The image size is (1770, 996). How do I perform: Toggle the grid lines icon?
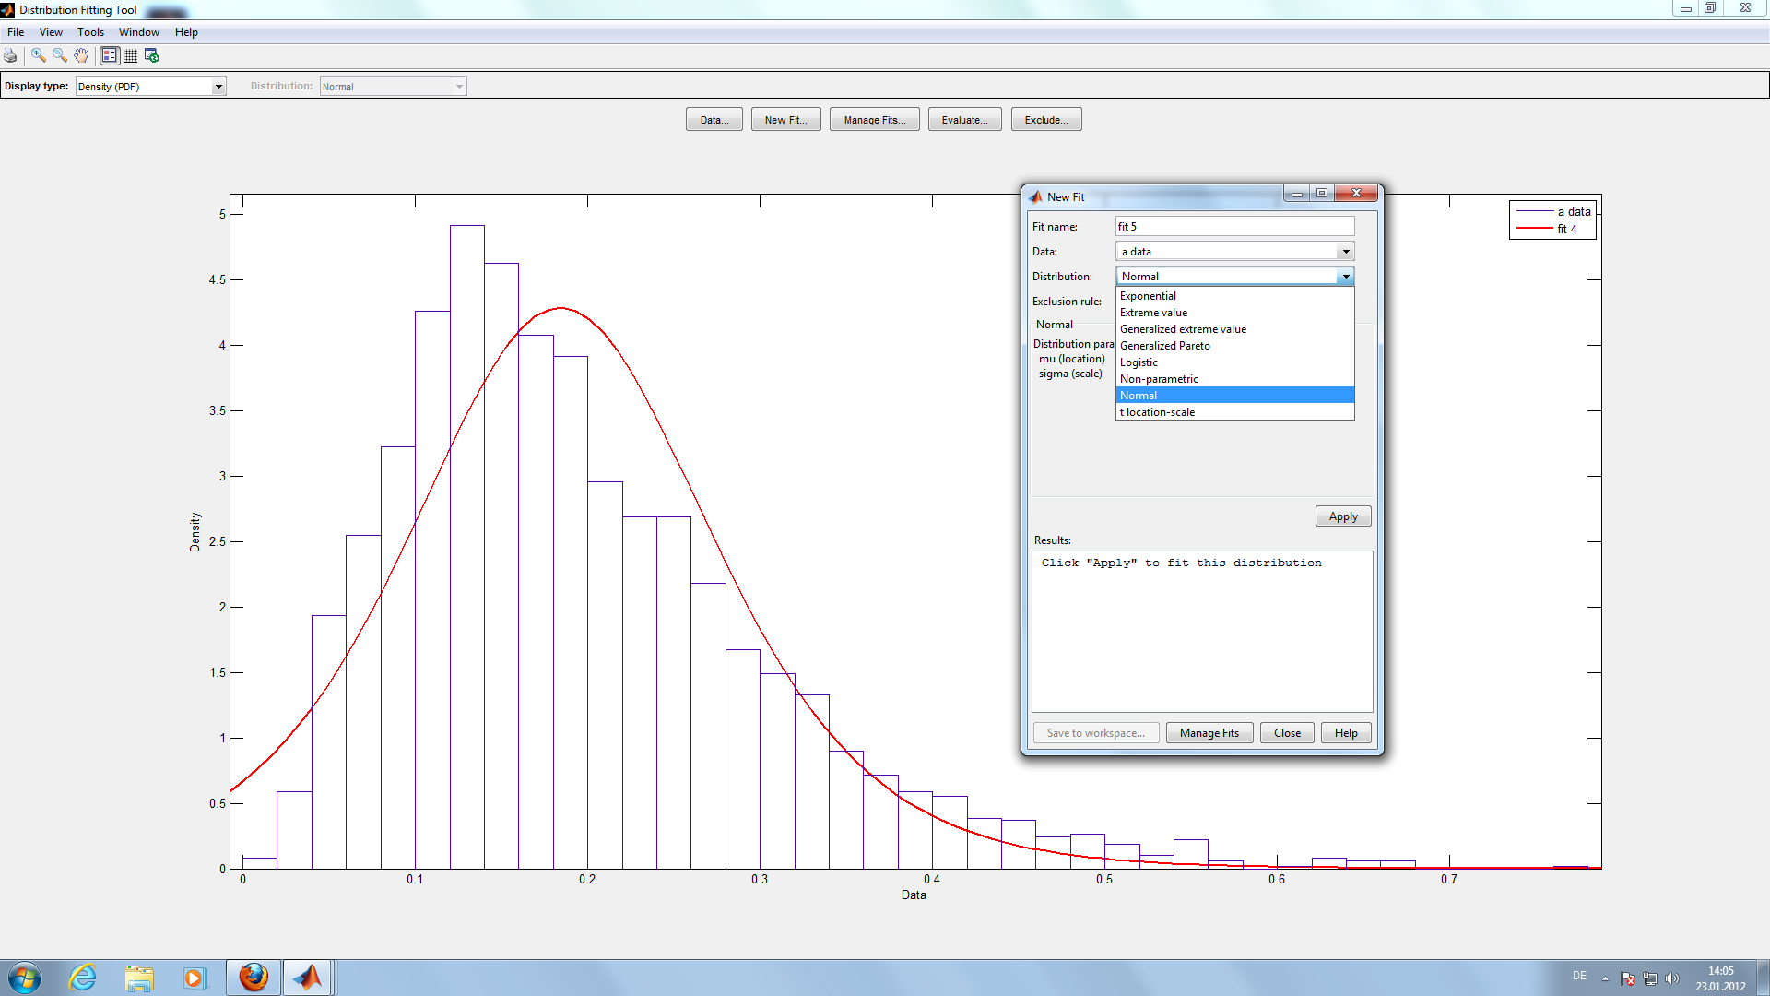pos(130,56)
